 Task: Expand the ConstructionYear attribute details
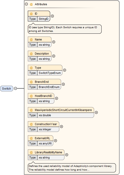(61, 127)
